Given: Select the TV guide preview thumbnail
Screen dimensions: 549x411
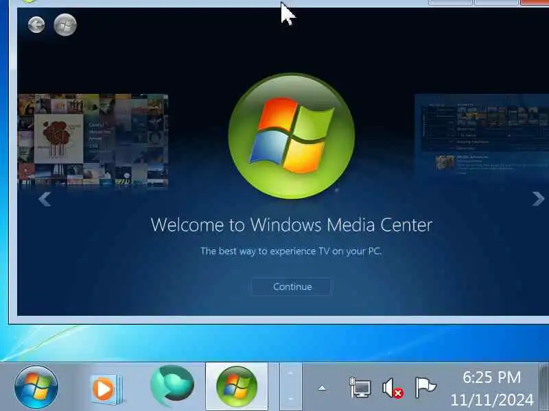Looking at the screenshot, I should (482, 136).
